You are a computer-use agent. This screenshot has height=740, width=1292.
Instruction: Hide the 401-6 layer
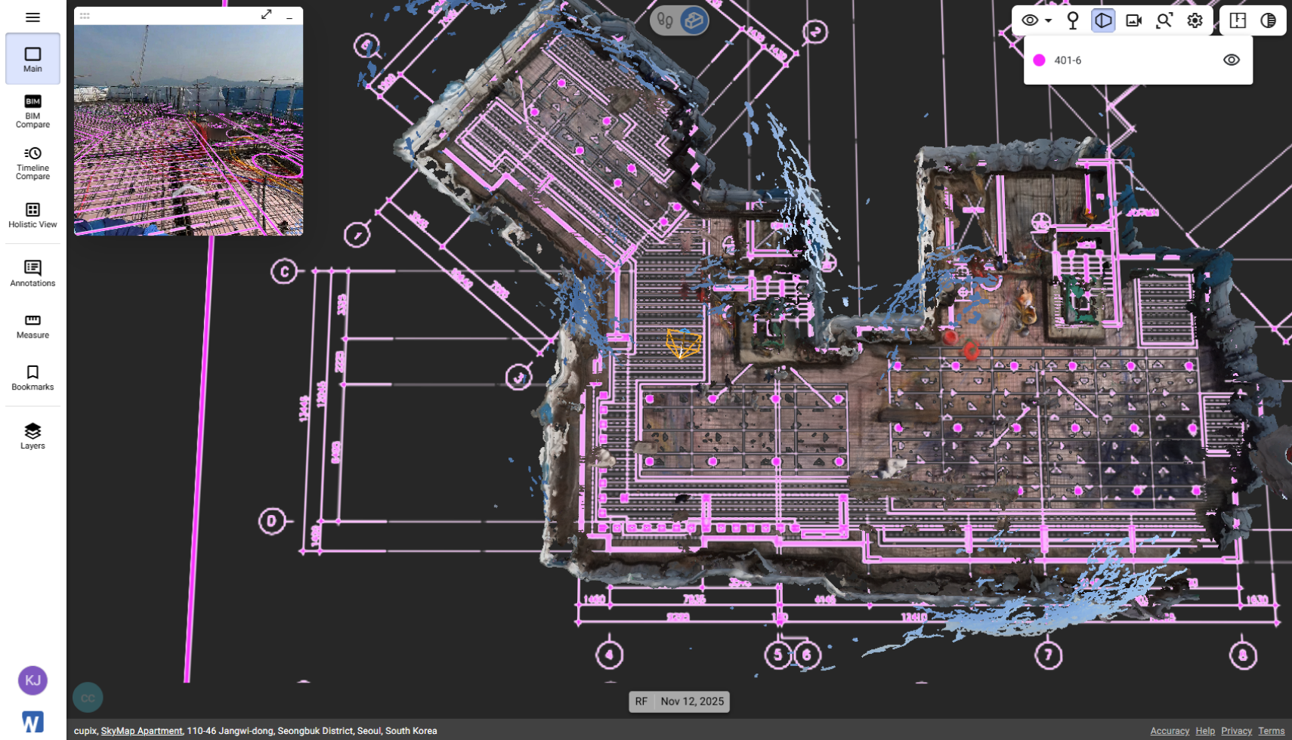click(x=1232, y=60)
